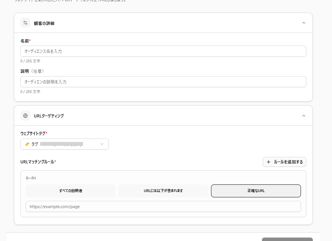The image size is (332, 241).
Task: Collapse the 観客の詳細 section using its chevron
Action: (304, 23)
